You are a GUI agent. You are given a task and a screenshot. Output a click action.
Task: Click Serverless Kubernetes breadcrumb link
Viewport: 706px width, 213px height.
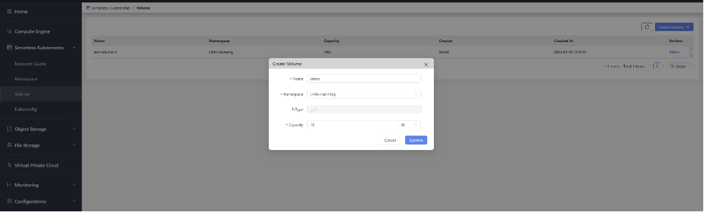click(111, 8)
